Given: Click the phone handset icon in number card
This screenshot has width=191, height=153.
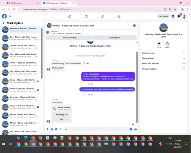Looking at the screenshot, I should [55, 109].
